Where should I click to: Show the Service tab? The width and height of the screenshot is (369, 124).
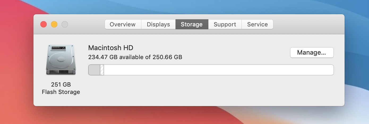[x=257, y=24]
